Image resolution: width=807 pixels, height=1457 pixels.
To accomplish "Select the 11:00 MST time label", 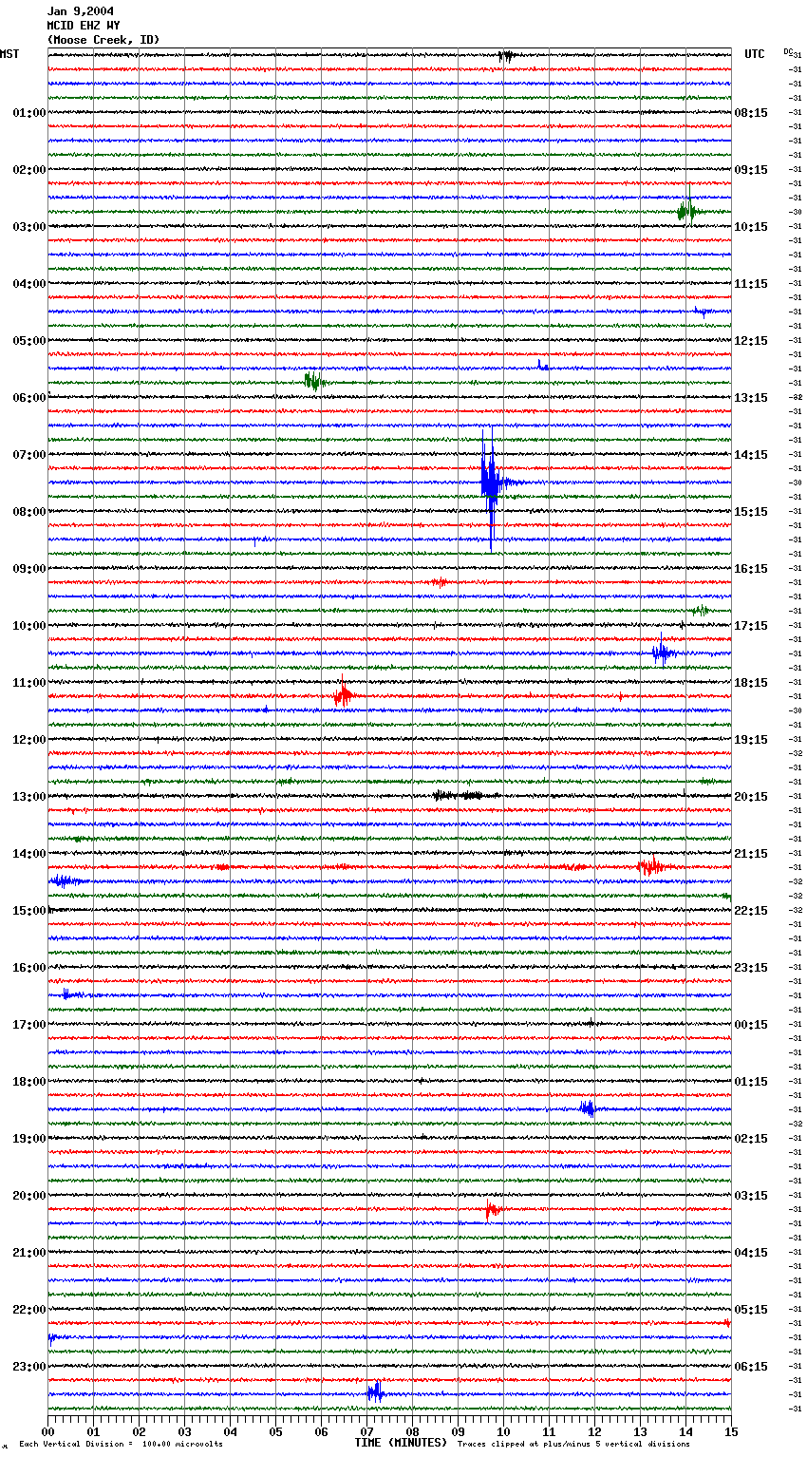I will pos(29,683).
